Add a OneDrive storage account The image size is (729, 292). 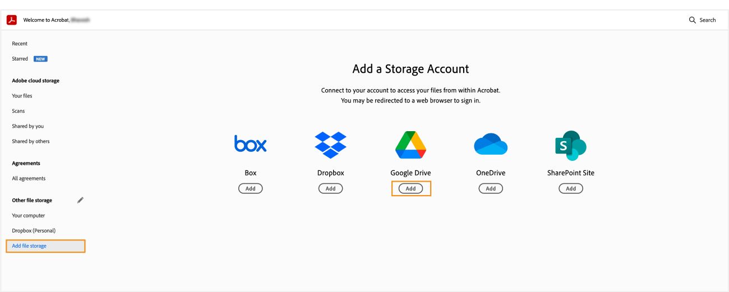(x=491, y=188)
